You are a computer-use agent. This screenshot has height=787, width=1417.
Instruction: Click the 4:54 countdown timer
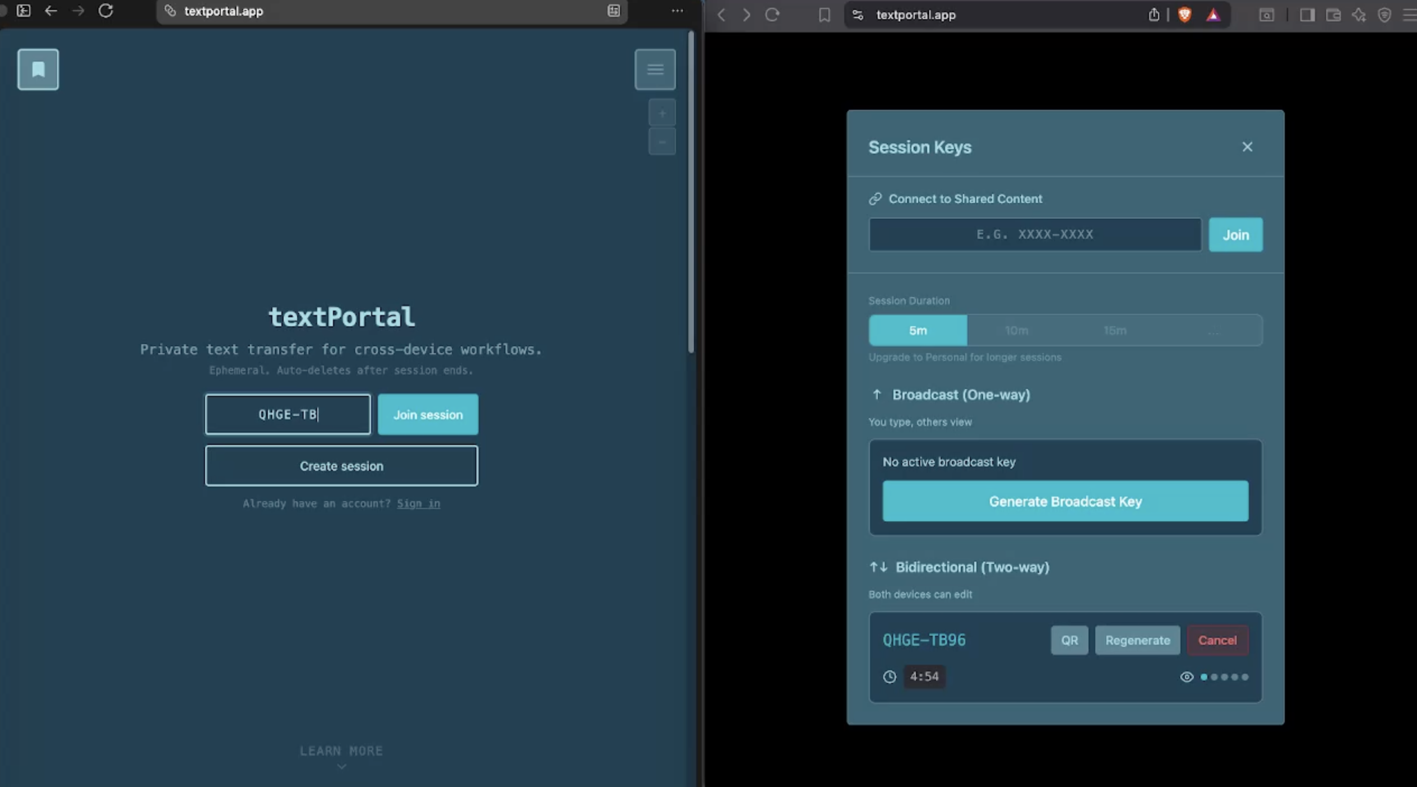pos(924,677)
